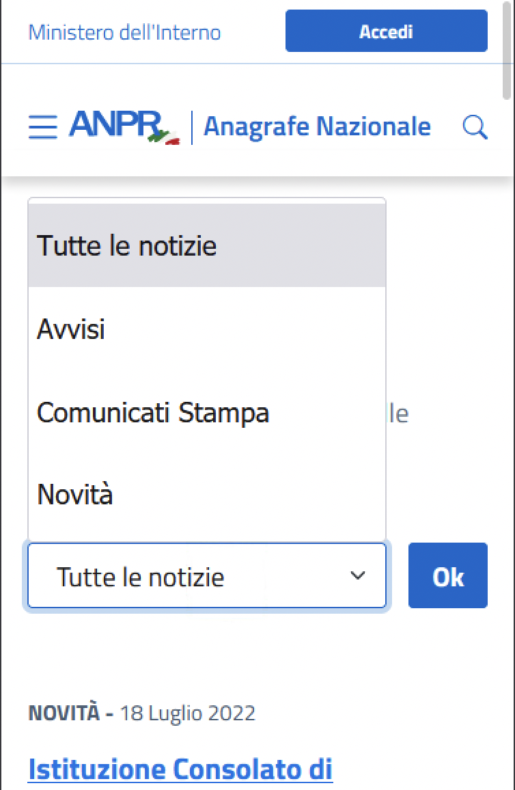Click the Anagrafe Nazionale header text
Screen dimensions: 515x790
[318, 126]
